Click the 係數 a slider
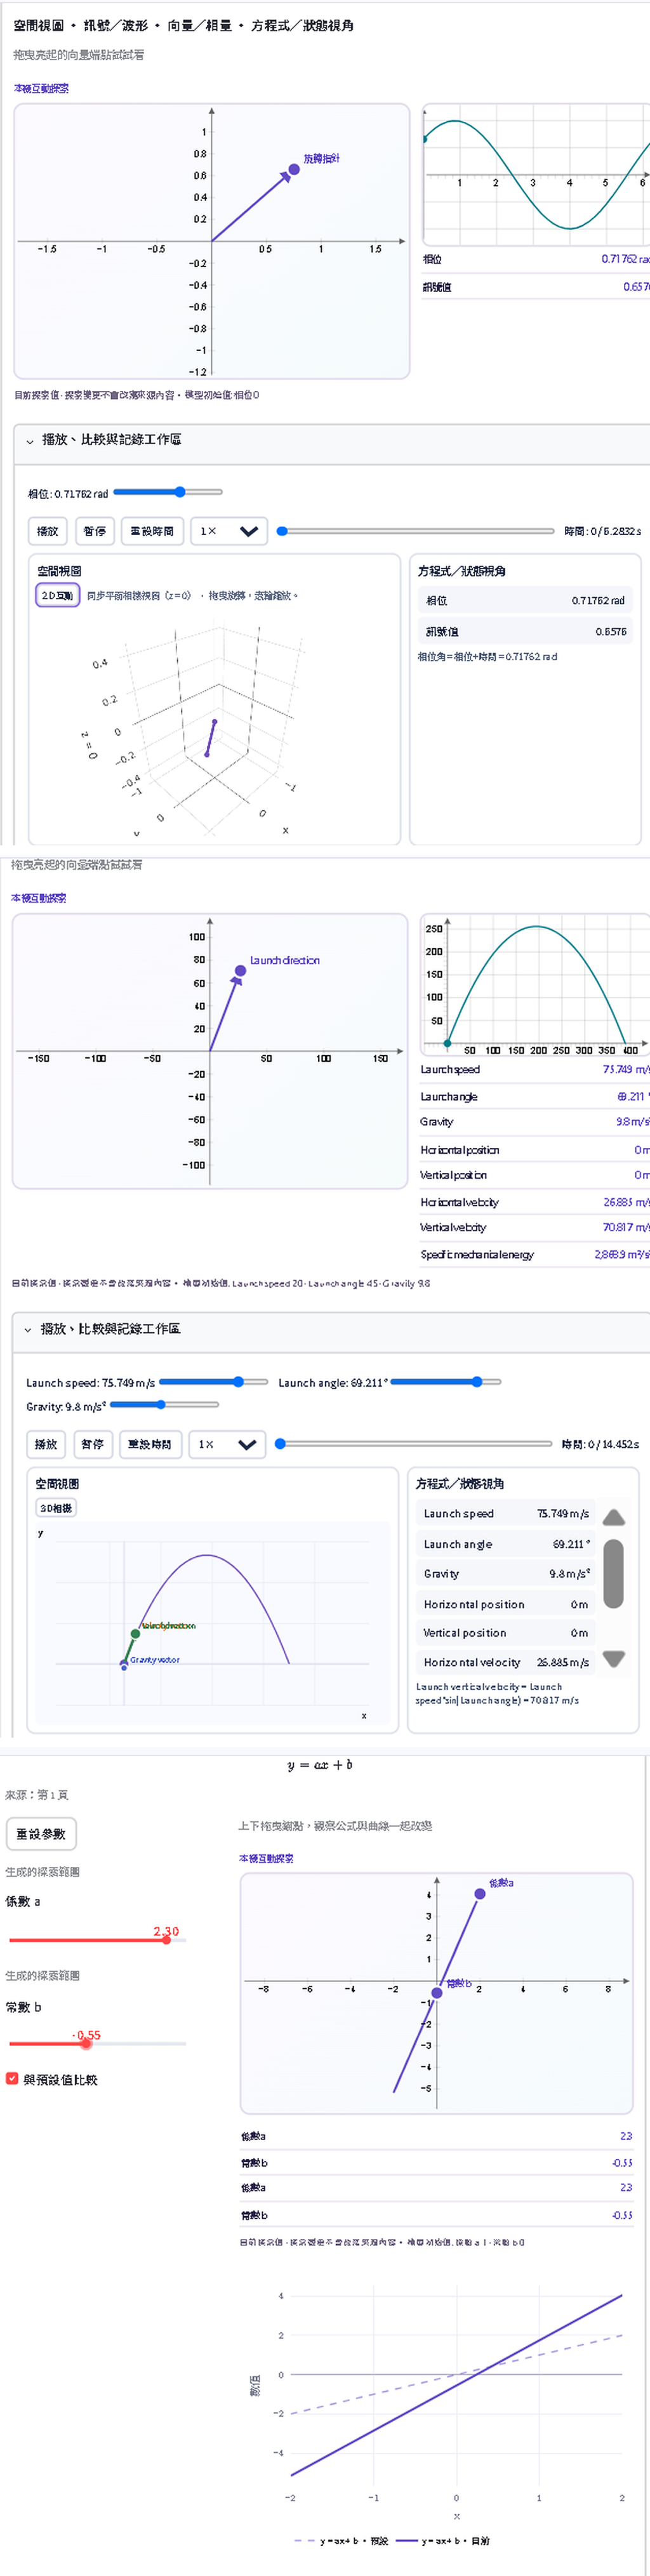The height and width of the screenshot is (2576, 650). (x=97, y=1939)
